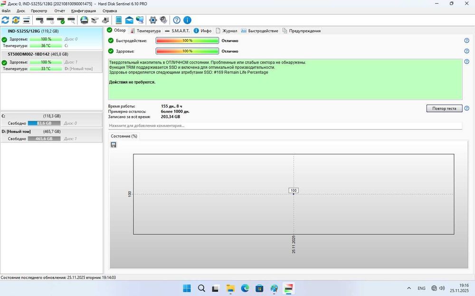Click the value 203,34 GB written
The width and height of the screenshot is (475, 296).
click(171, 117)
